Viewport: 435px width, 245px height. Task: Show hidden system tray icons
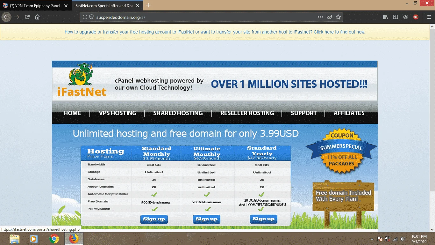pos(372,239)
